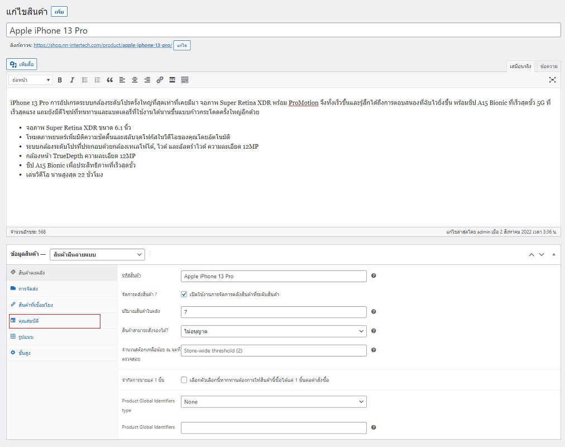Open Product Global Identifiers type dropdown

click(x=274, y=402)
